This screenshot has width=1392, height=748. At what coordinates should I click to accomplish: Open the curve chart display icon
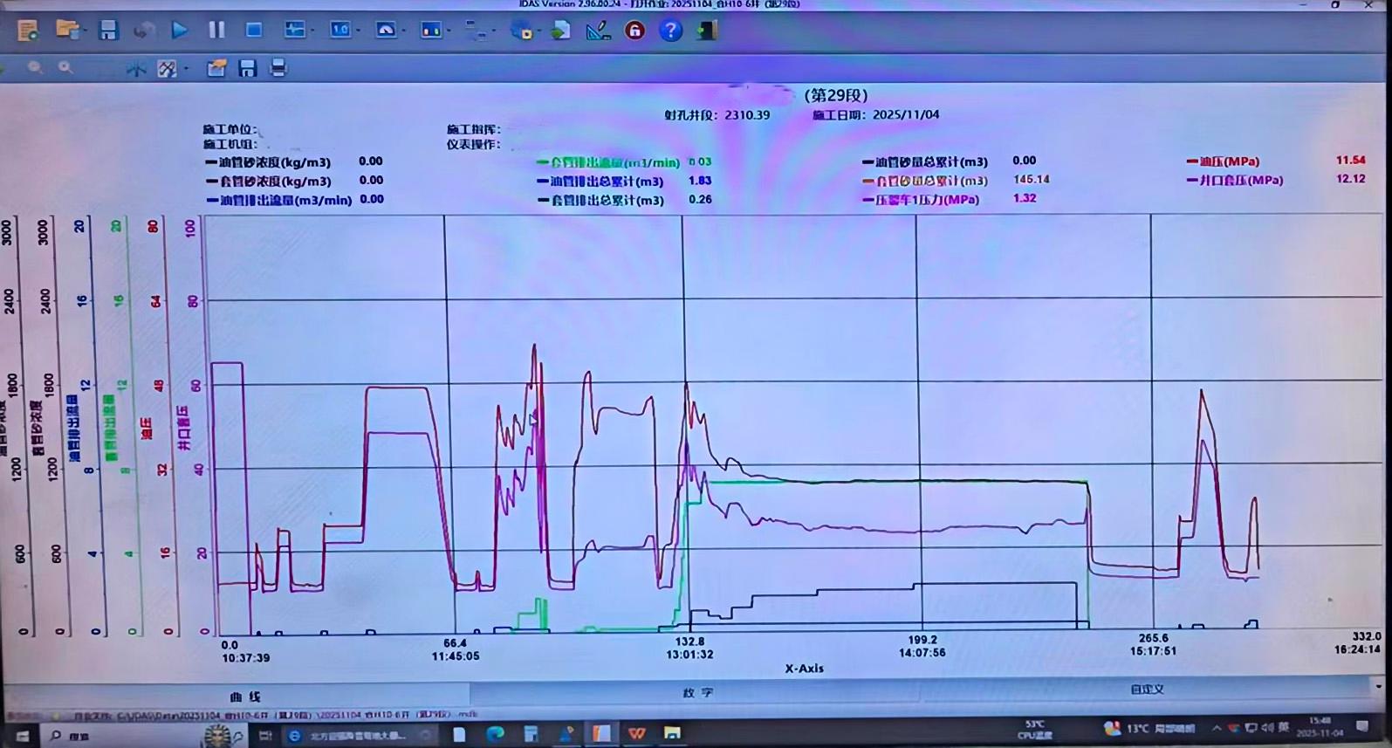[294, 31]
